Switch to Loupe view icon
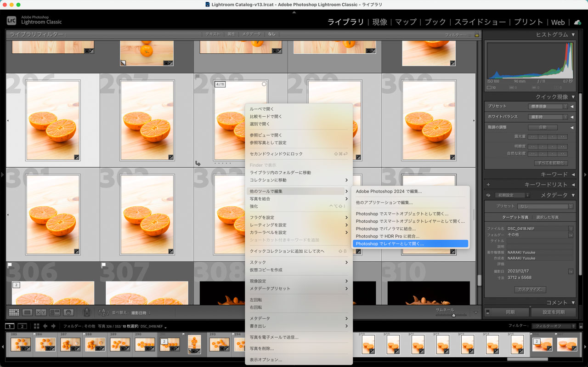The height and width of the screenshot is (367, 588). tap(28, 312)
